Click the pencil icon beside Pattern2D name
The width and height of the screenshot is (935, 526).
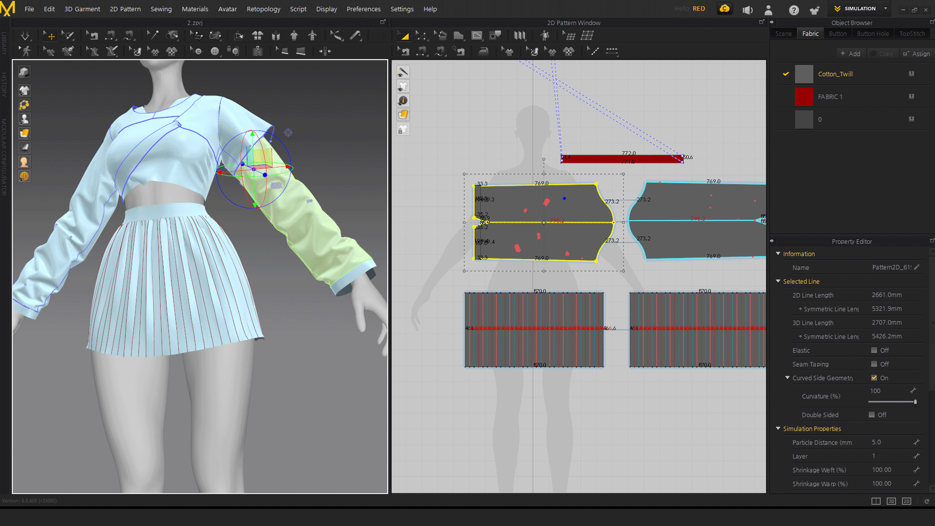(x=916, y=267)
